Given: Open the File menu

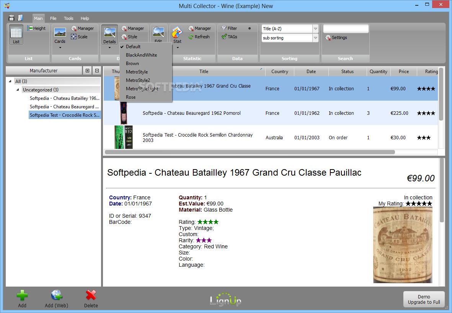Looking at the screenshot, I should tap(53, 18).
